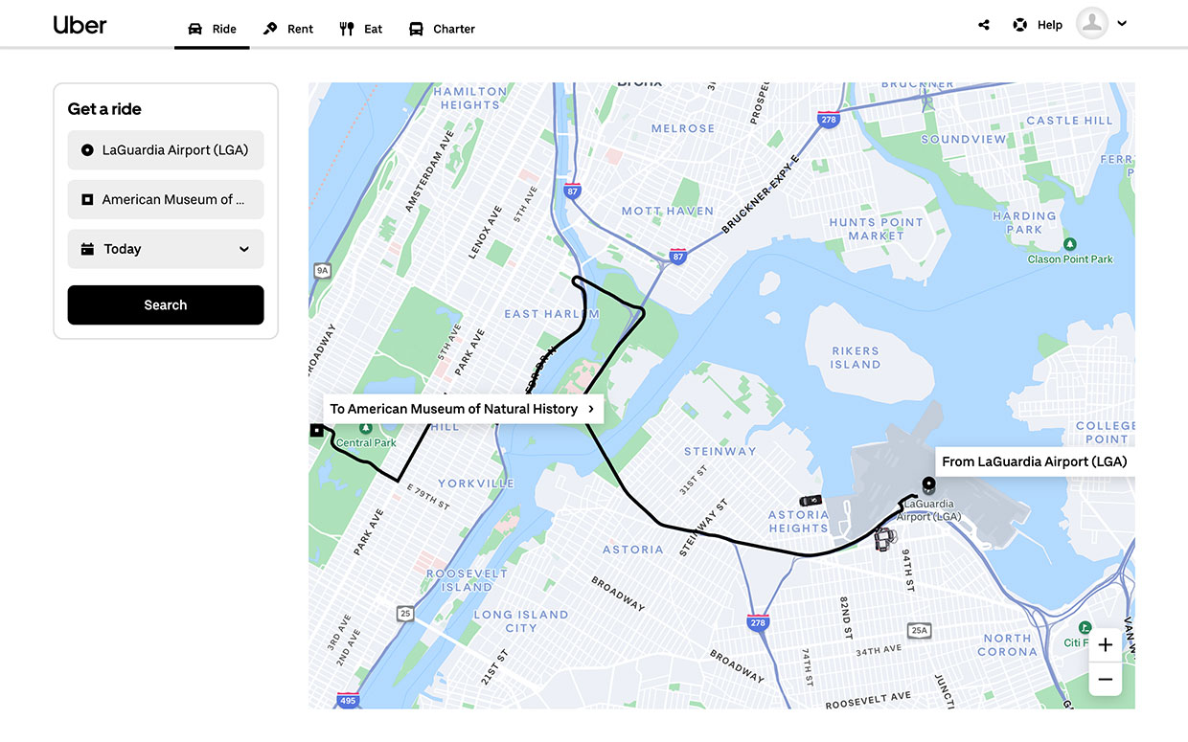Open the Charter tab
The width and height of the screenshot is (1188, 742).
442,29
